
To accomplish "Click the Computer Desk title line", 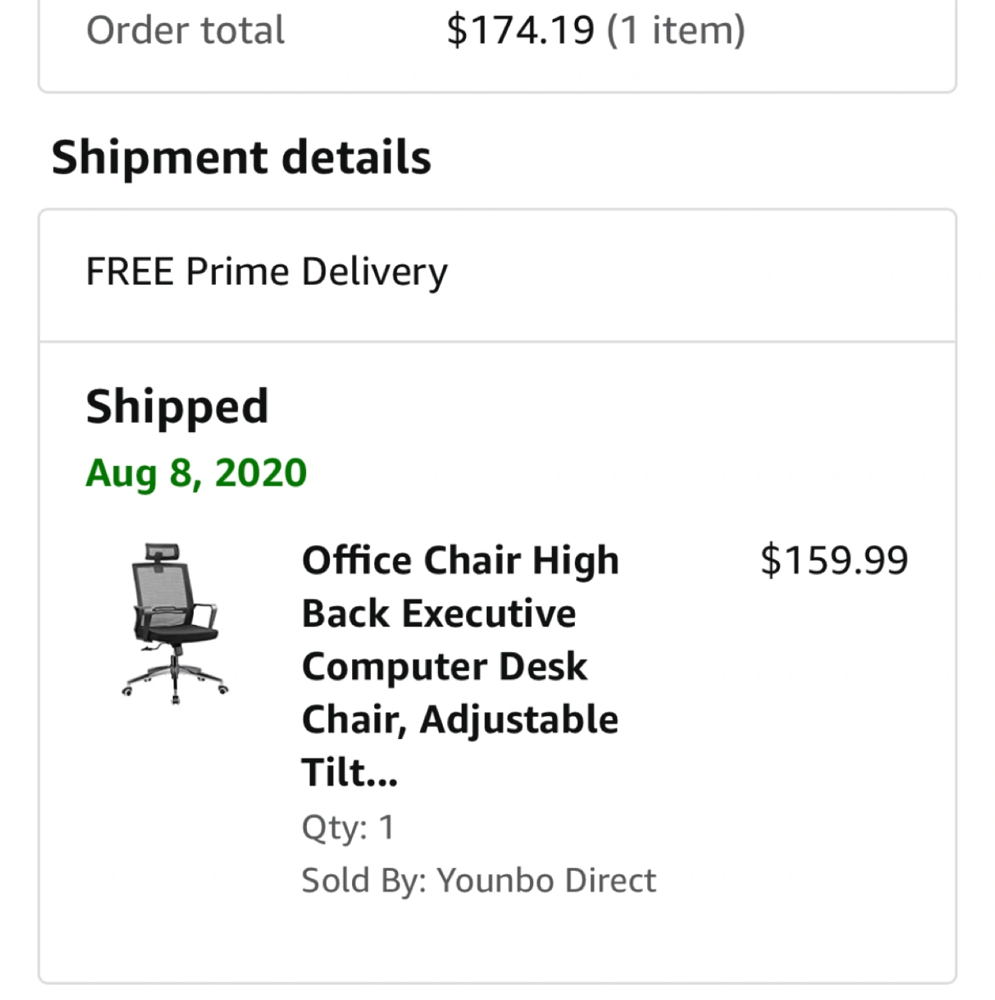I will (x=444, y=667).
